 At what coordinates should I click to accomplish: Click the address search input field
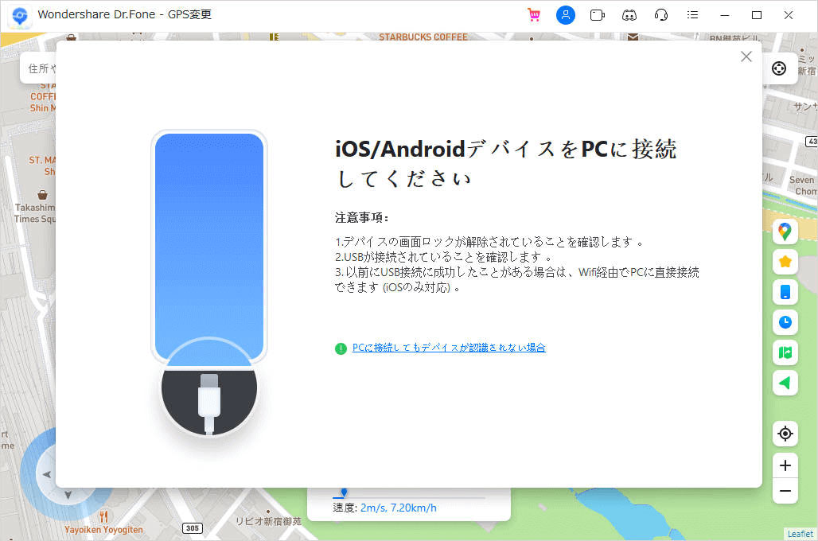(39, 68)
